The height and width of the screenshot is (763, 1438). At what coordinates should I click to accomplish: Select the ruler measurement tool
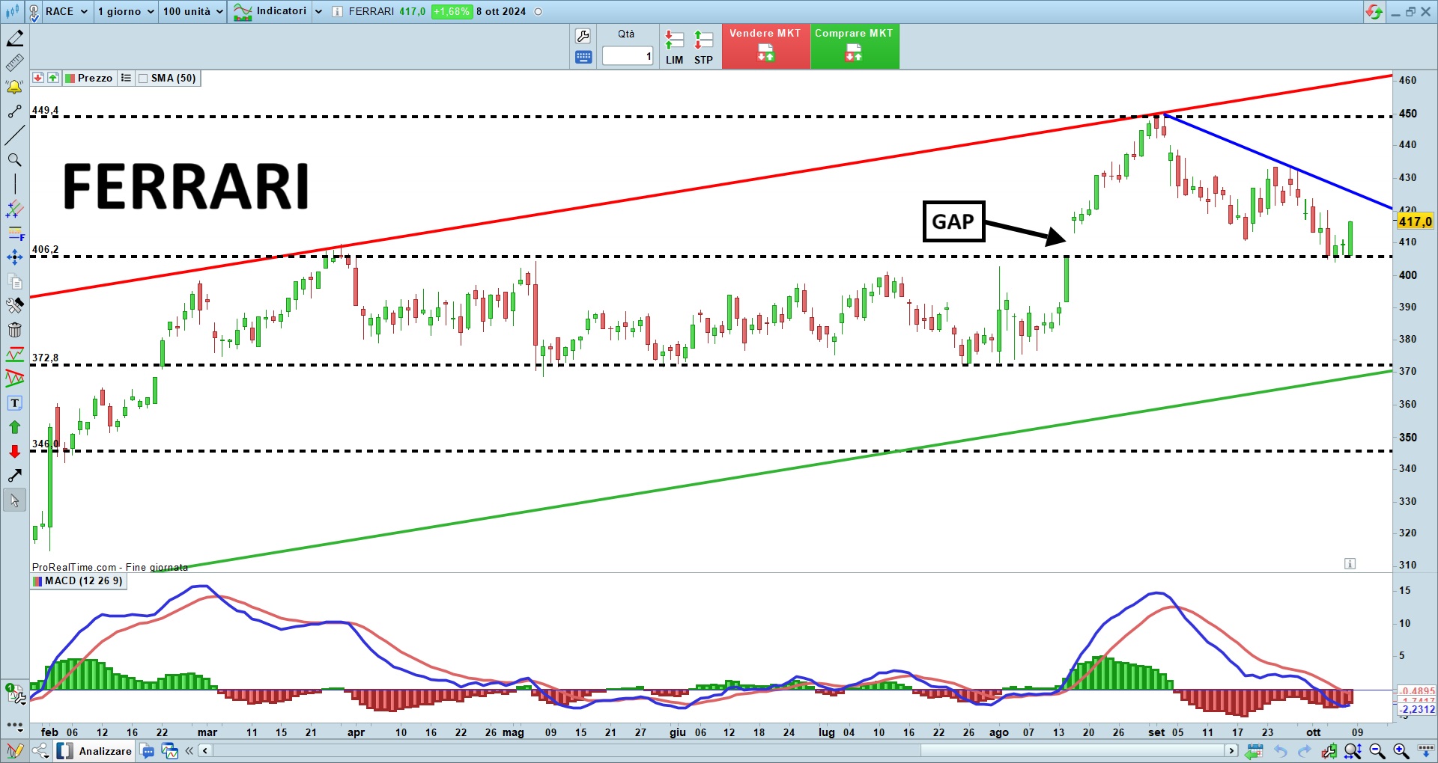click(15, 62)
